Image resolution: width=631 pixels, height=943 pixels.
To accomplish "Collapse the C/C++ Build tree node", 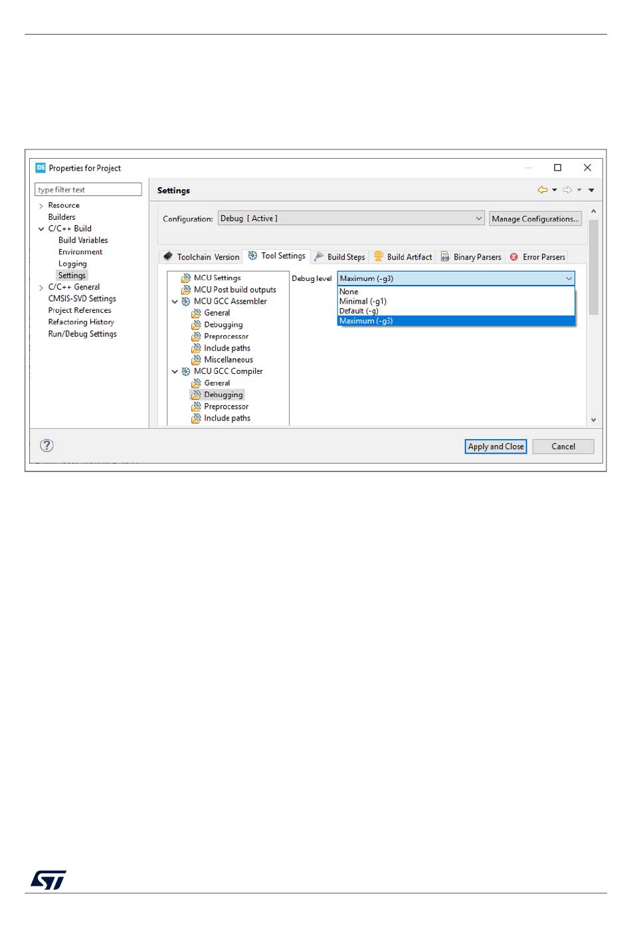I will click(41, 229).
